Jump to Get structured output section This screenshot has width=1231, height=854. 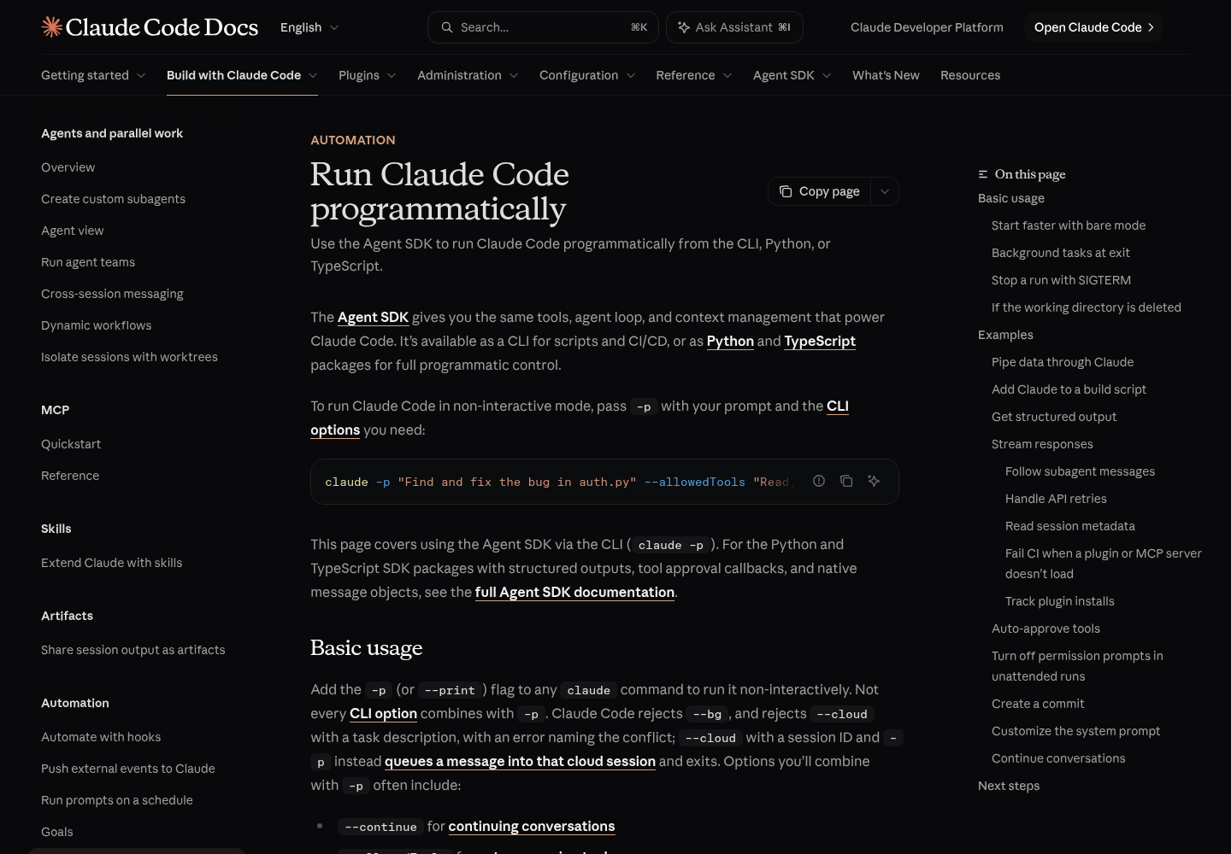1054,417
